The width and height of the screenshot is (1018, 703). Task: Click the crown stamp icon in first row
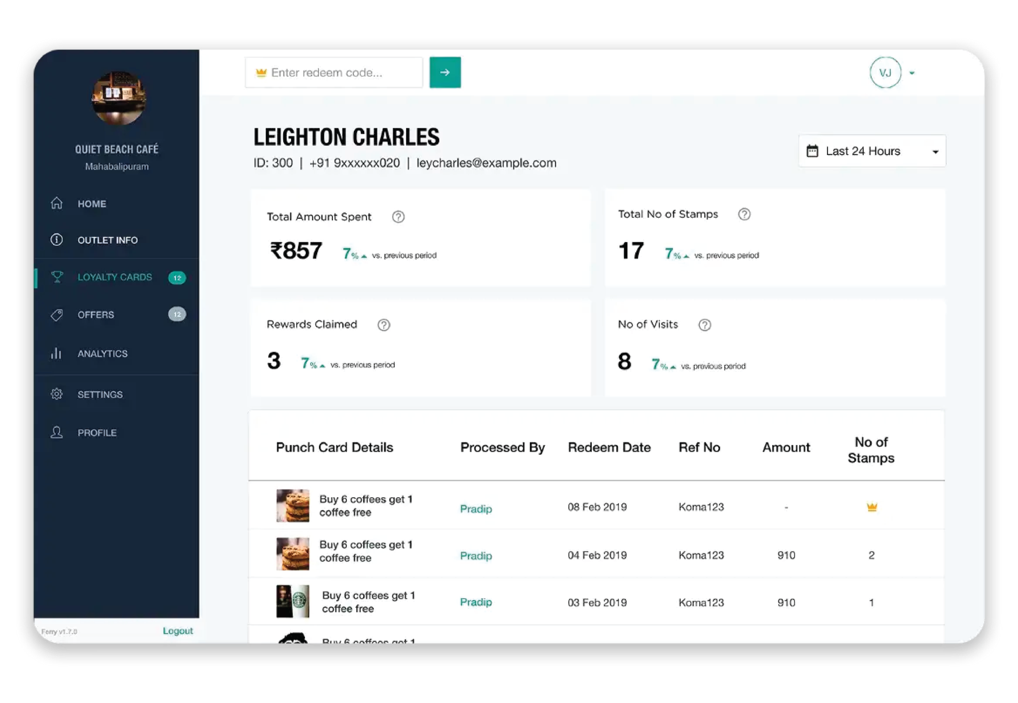coord(872,507)
